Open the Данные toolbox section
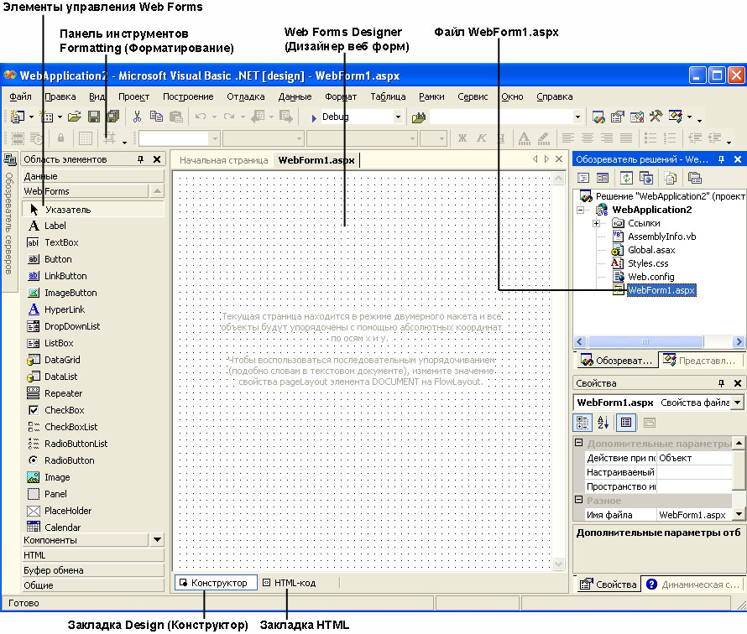The height and width of the screenshot is (634, 747). click(x=93, y=176)
